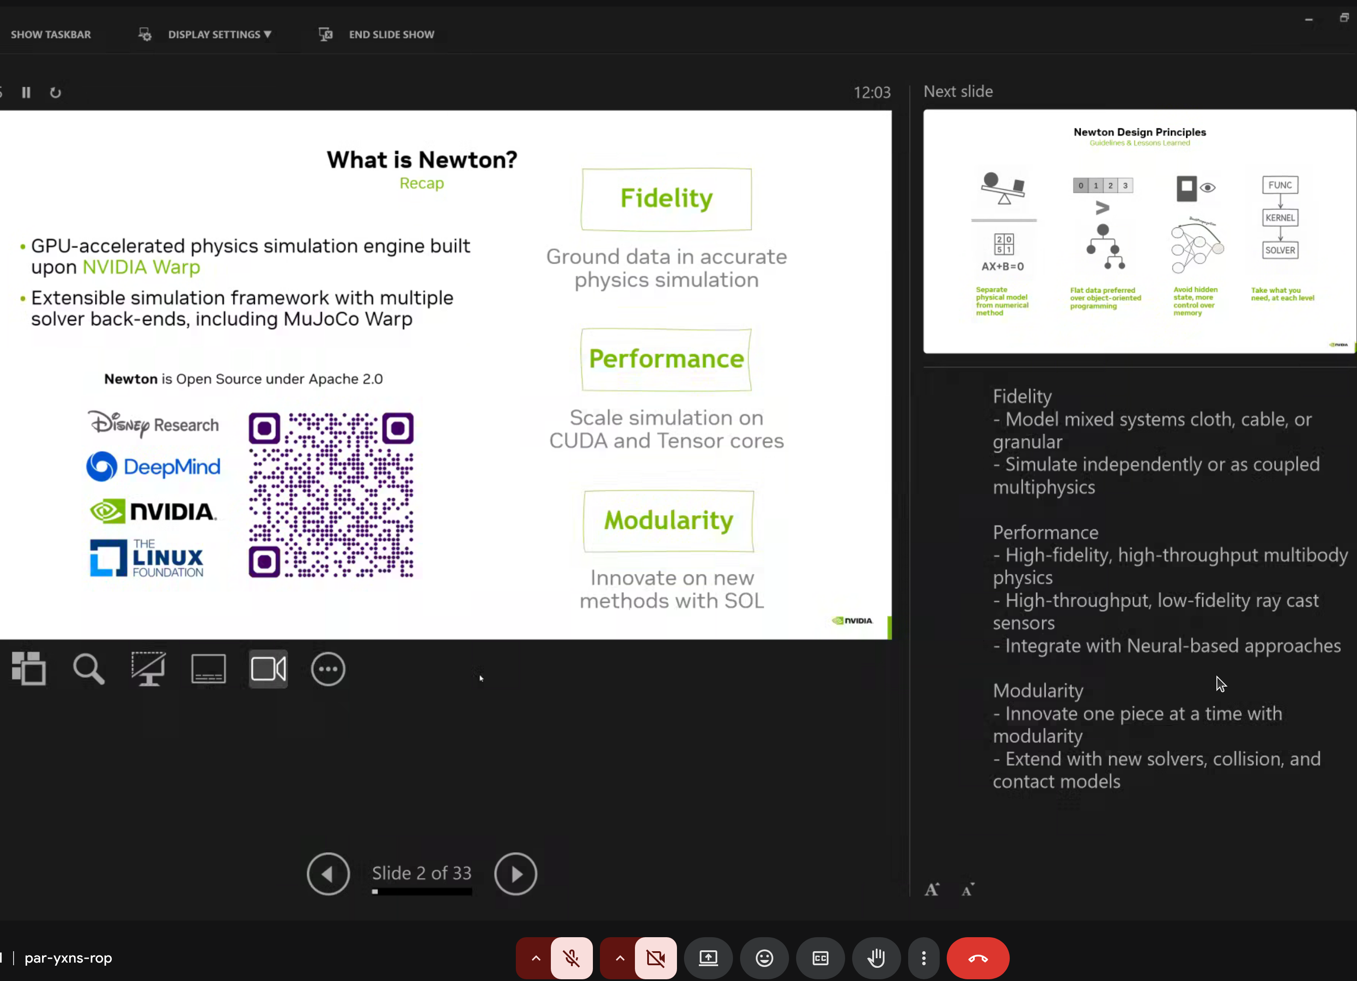Unmute the microphone
The image size is (1357, 981).
point(571,958)
